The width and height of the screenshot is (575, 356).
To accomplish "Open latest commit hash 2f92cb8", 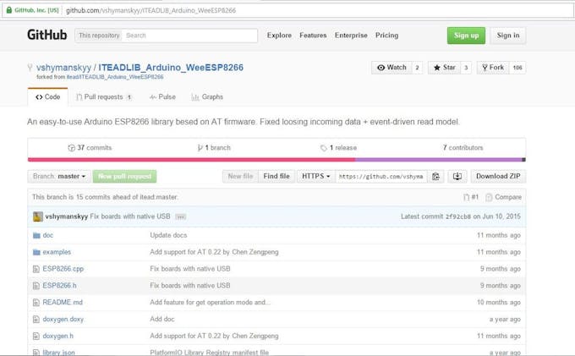I will click(458, 216).
